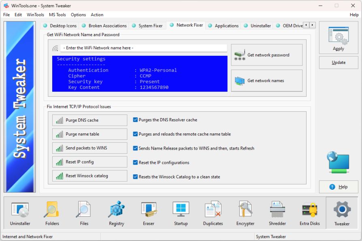Click the WiFi signal icon beside the name field
The width and height of the screenshot is (362, 241).
pyautogui.click(x=55, y=48)
